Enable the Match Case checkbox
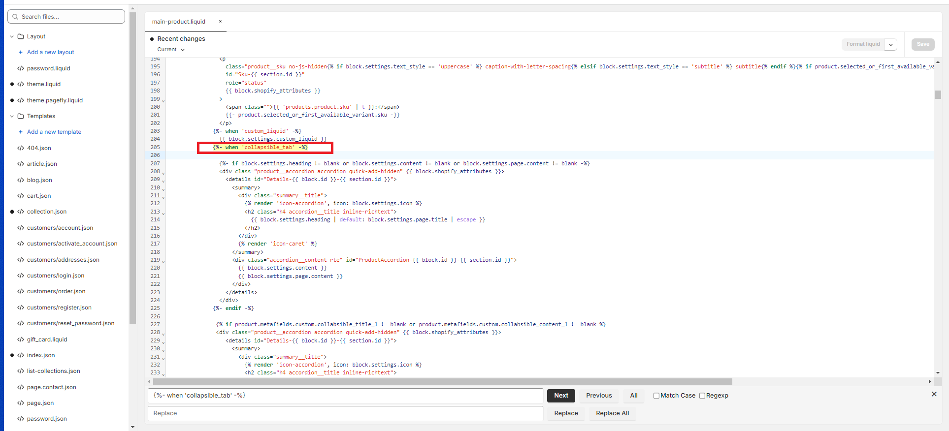 pos(656,396)
